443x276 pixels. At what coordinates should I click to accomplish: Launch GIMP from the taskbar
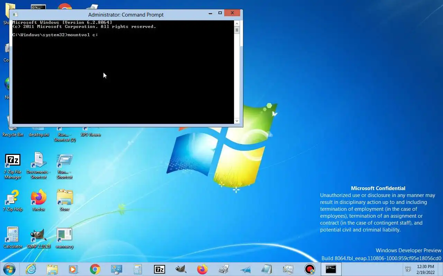point(181,269)
